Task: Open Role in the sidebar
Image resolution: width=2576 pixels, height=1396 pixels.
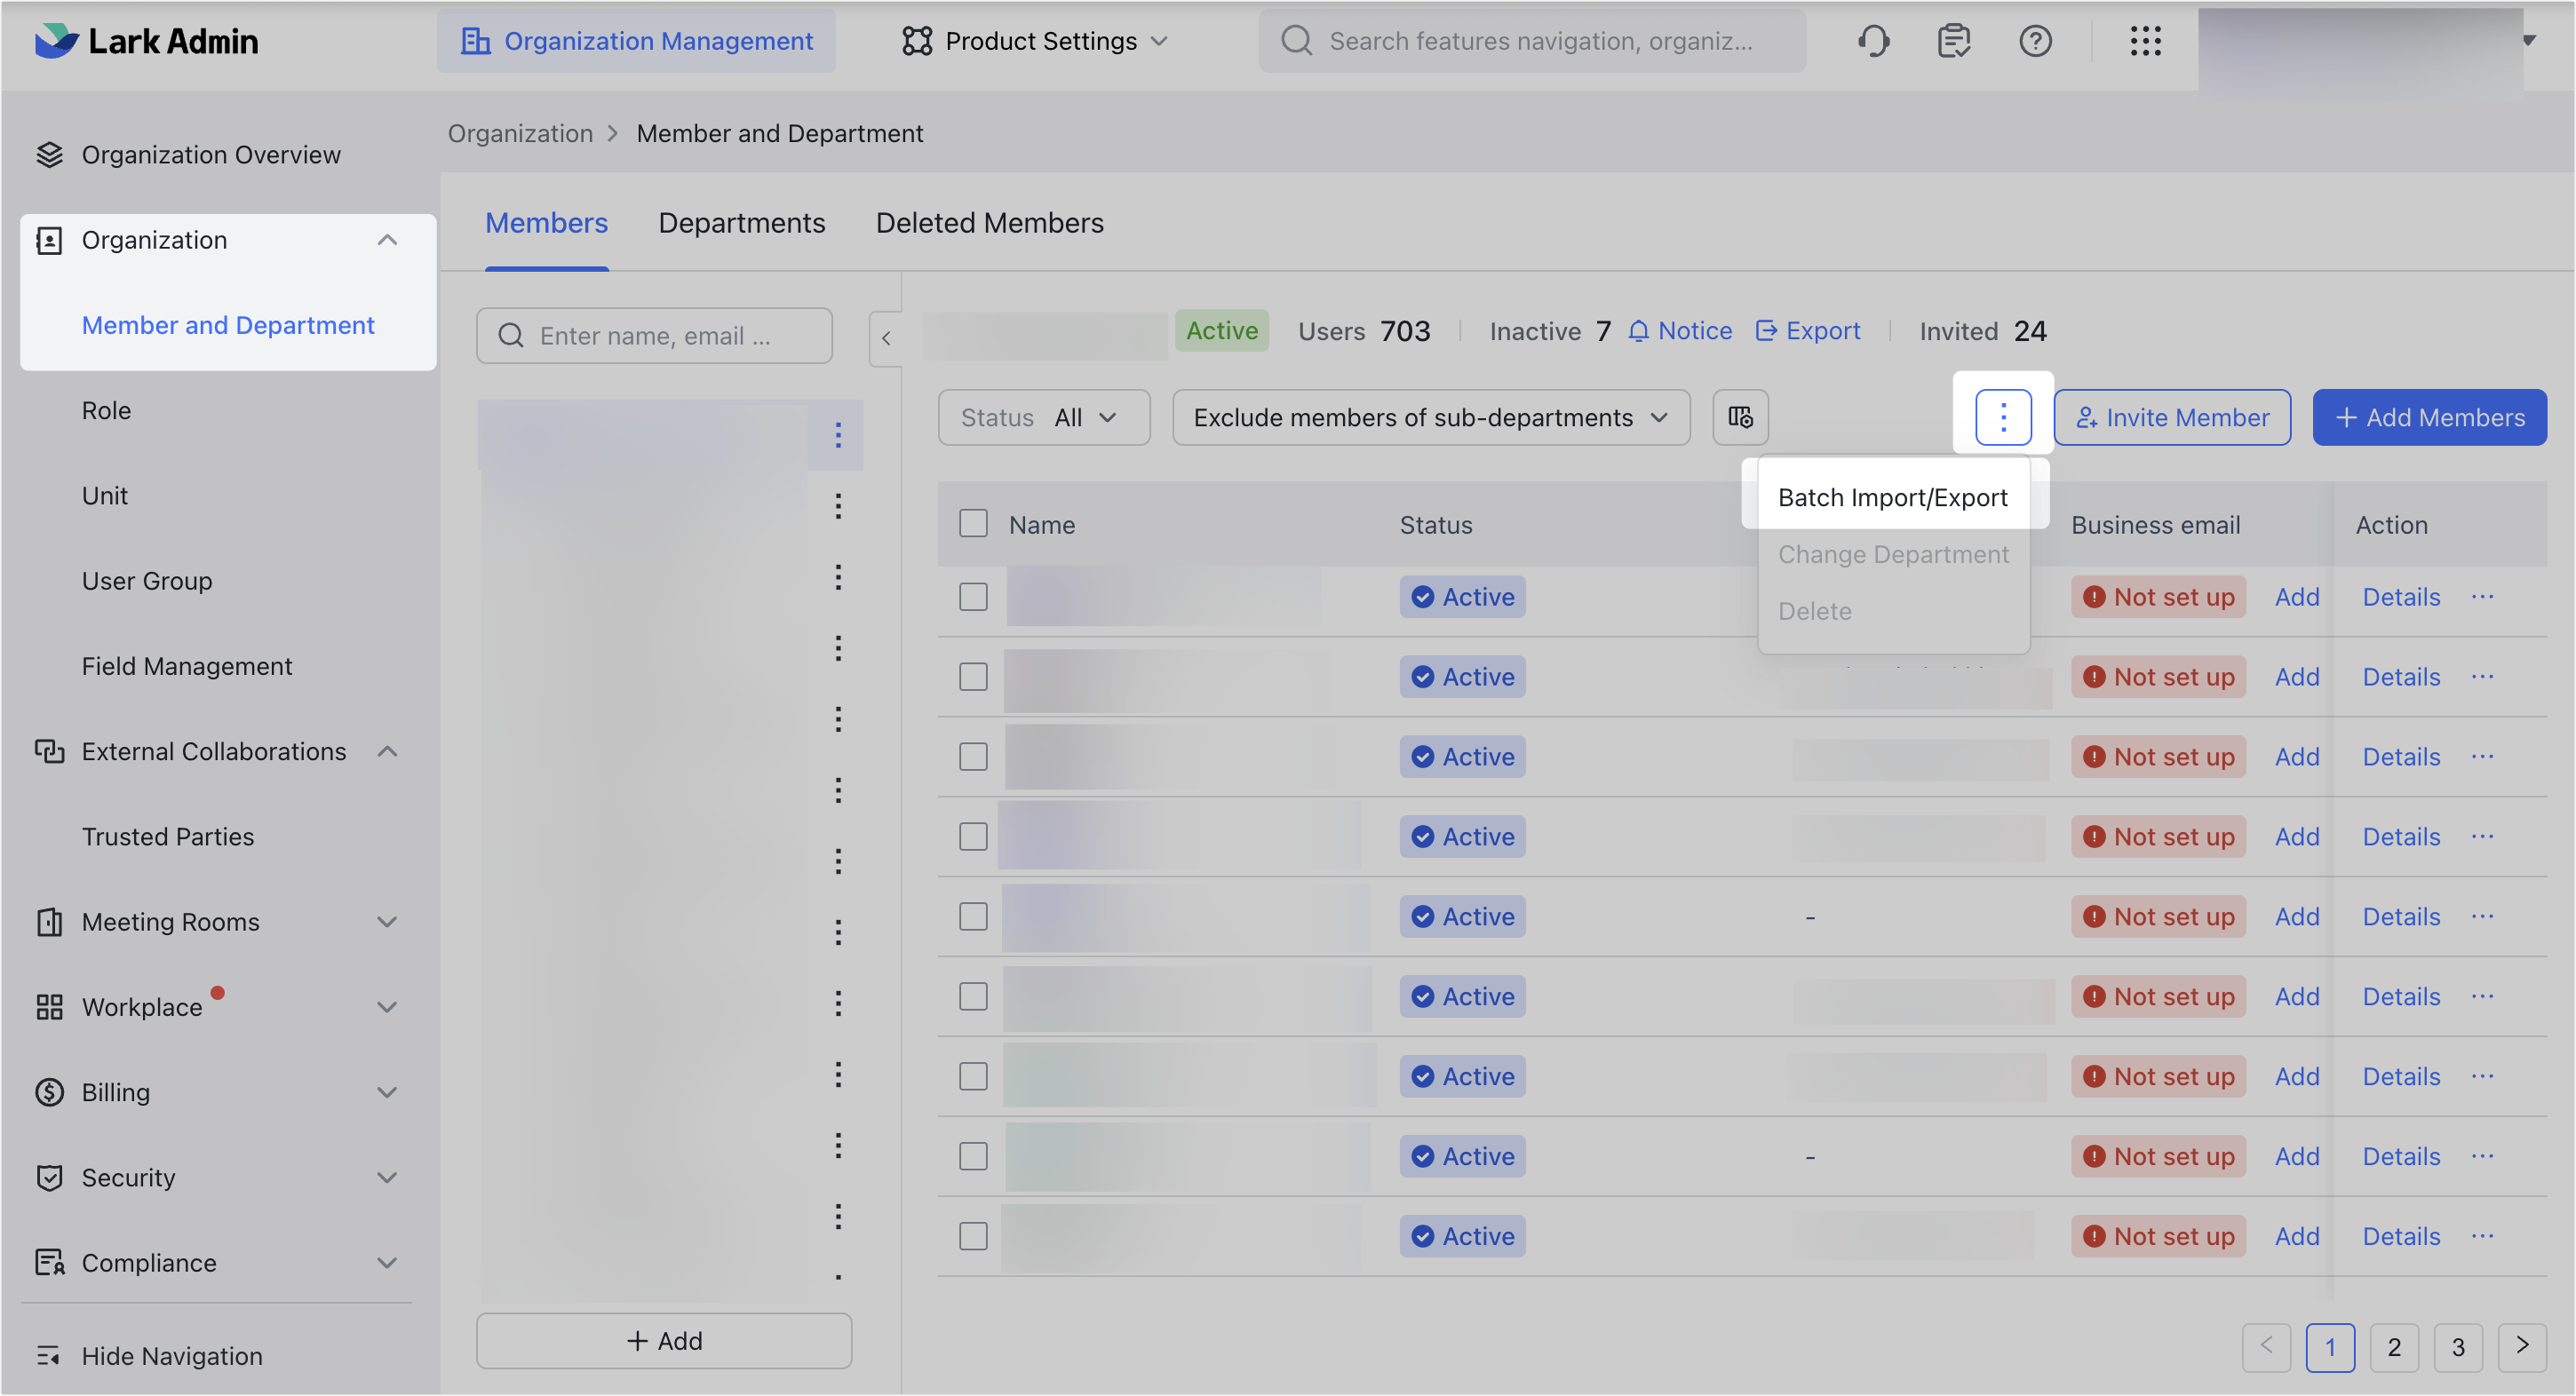Action: tap(106, 410)
